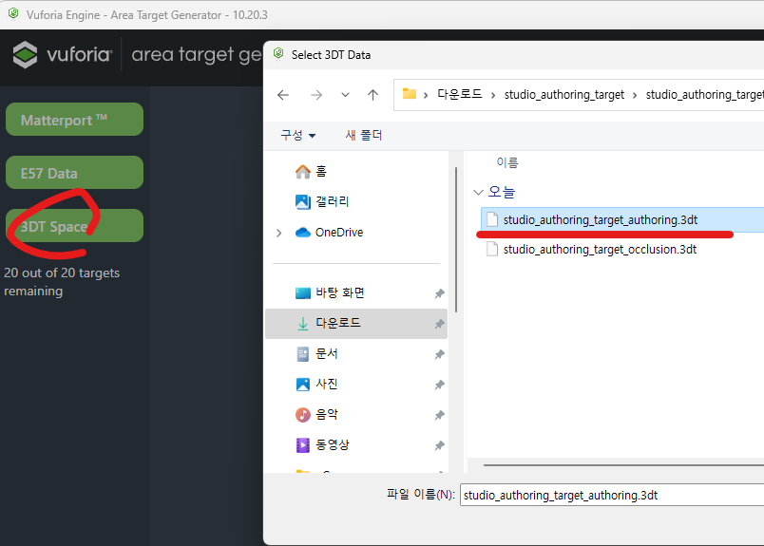
Task: Click the folder icon in address bar
Action: [410, 94]
